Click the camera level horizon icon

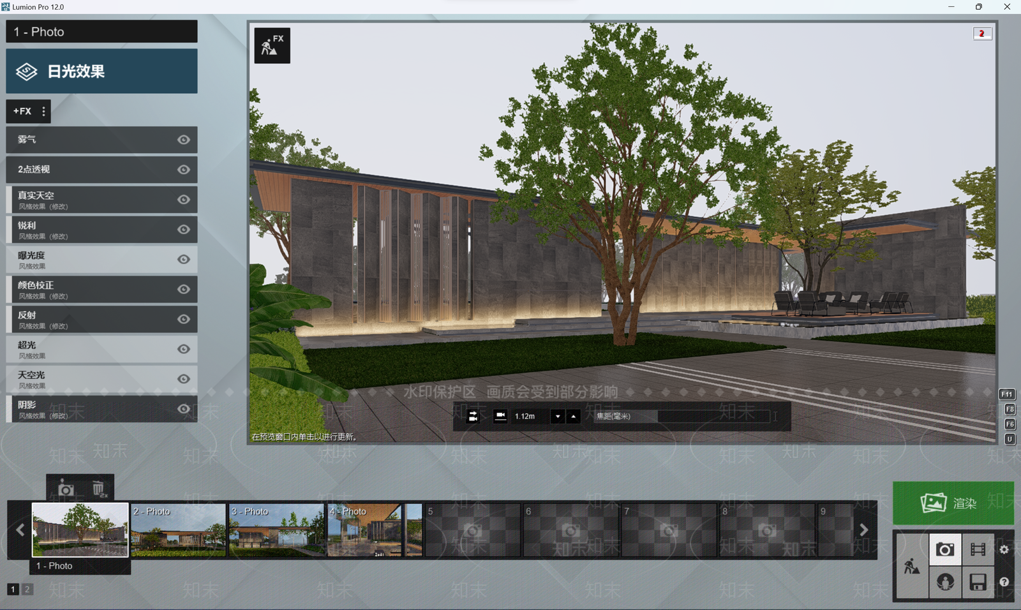coord(473,416)
